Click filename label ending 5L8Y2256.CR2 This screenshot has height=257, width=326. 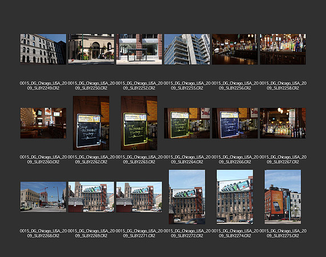[x=235, y=86]
